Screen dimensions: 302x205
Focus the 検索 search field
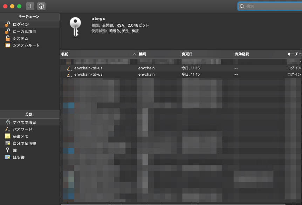(x=270, y=6)
